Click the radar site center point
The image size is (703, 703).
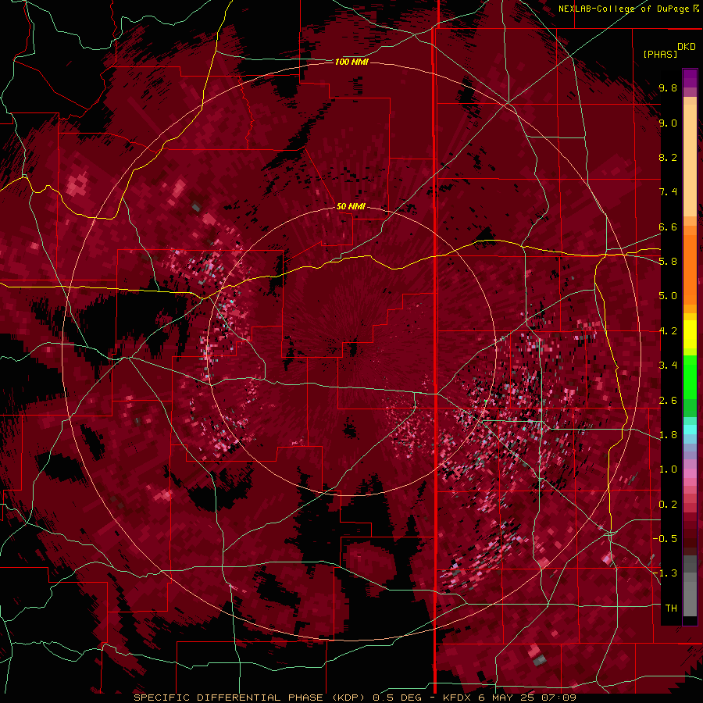pyautogui.click(x=352, y=350)
